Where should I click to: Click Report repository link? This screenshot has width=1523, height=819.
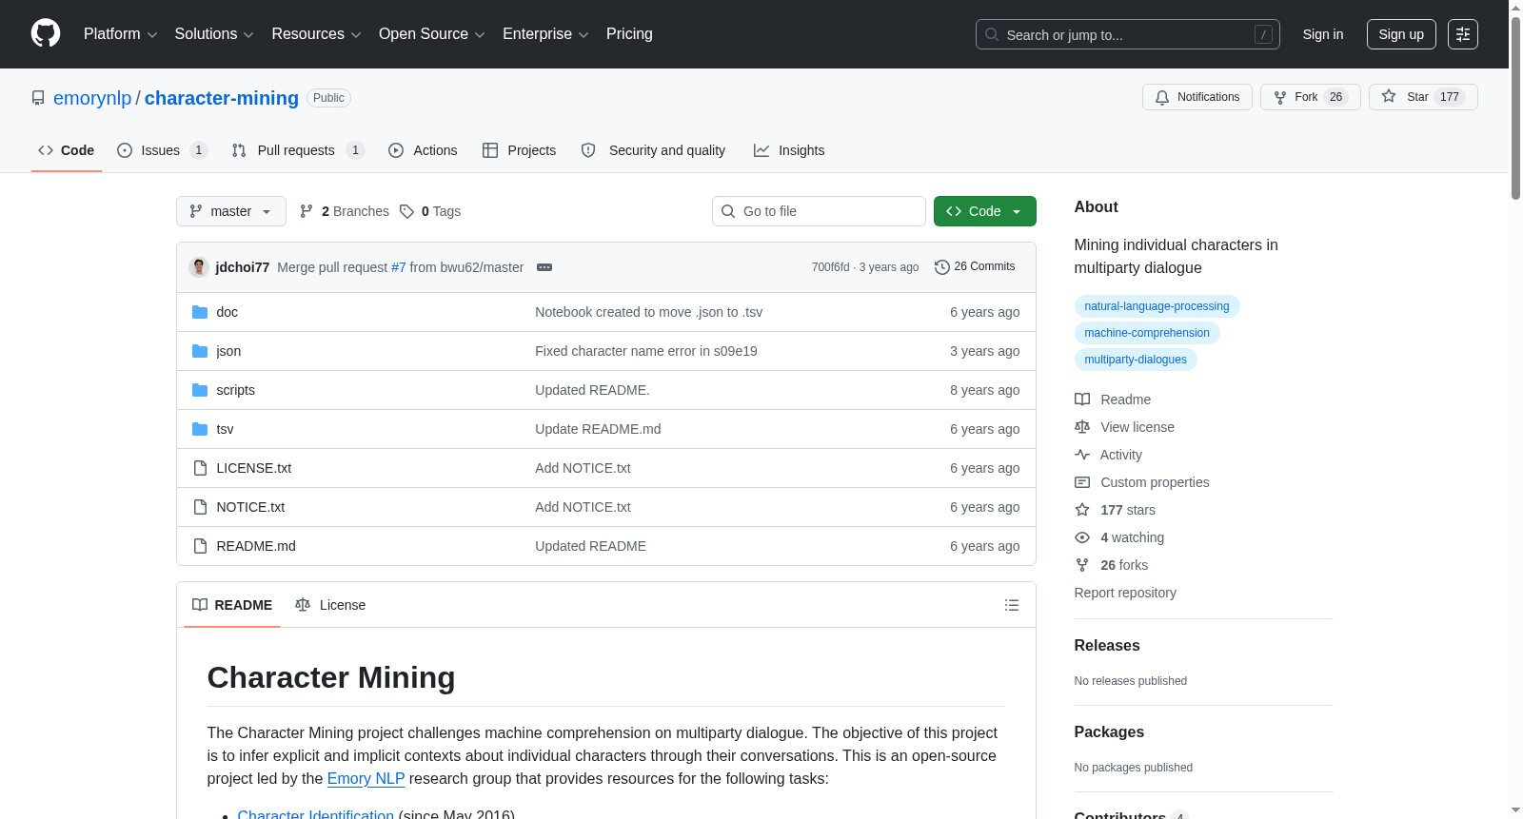(x=1125, y=593)
